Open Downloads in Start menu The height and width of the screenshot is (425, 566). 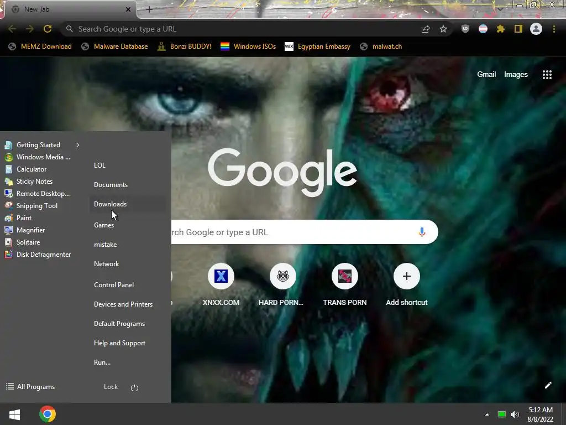[x=110, y=204]
